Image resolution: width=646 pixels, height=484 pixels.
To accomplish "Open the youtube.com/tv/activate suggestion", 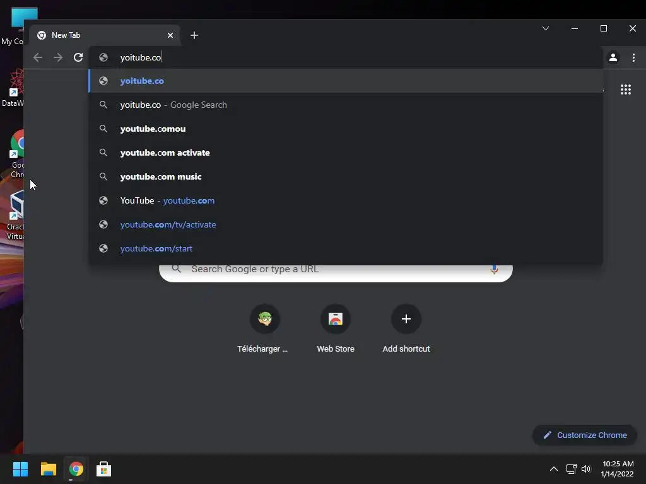I will point(346,224).
